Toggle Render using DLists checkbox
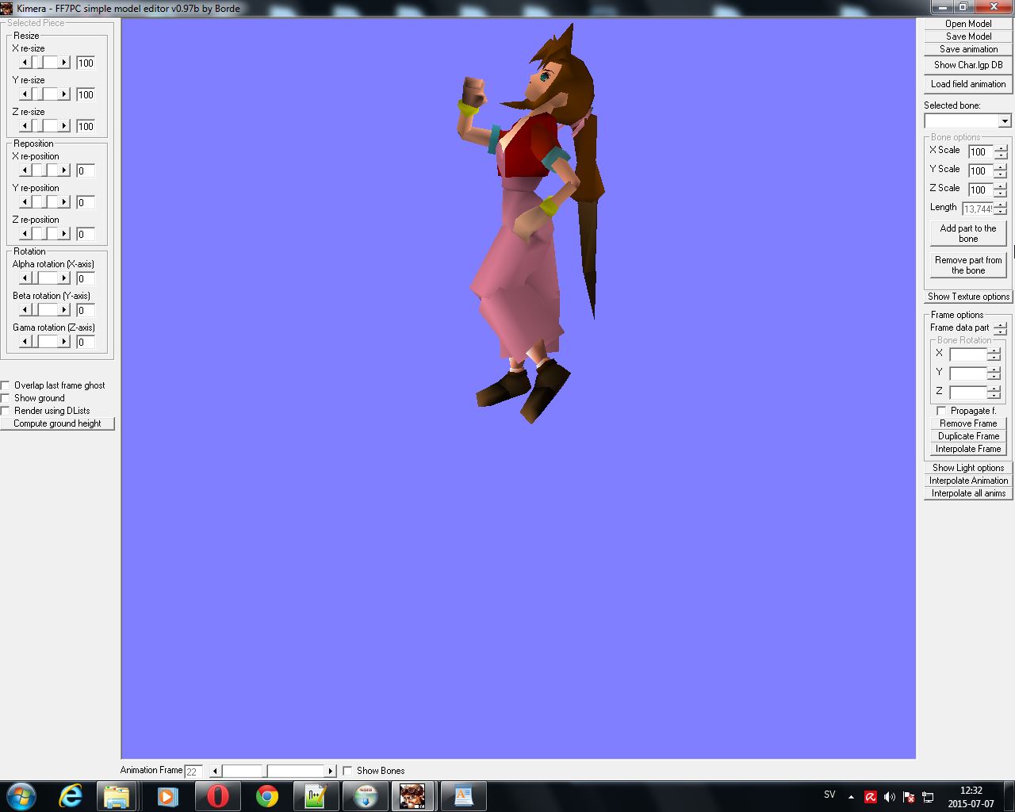The width and height of the screenshot is (1015, 812). coord(6,411)
